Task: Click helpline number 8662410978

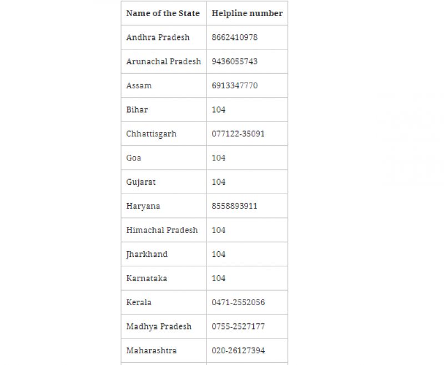Action: 234,38
